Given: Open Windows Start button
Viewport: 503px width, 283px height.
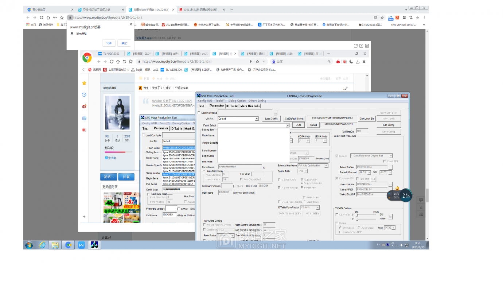Looking at the screenshot, I should click(x=29, y=245).
